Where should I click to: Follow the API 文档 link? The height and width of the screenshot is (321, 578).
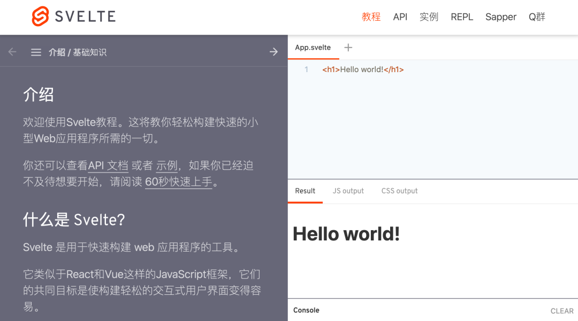click(108, 166)
